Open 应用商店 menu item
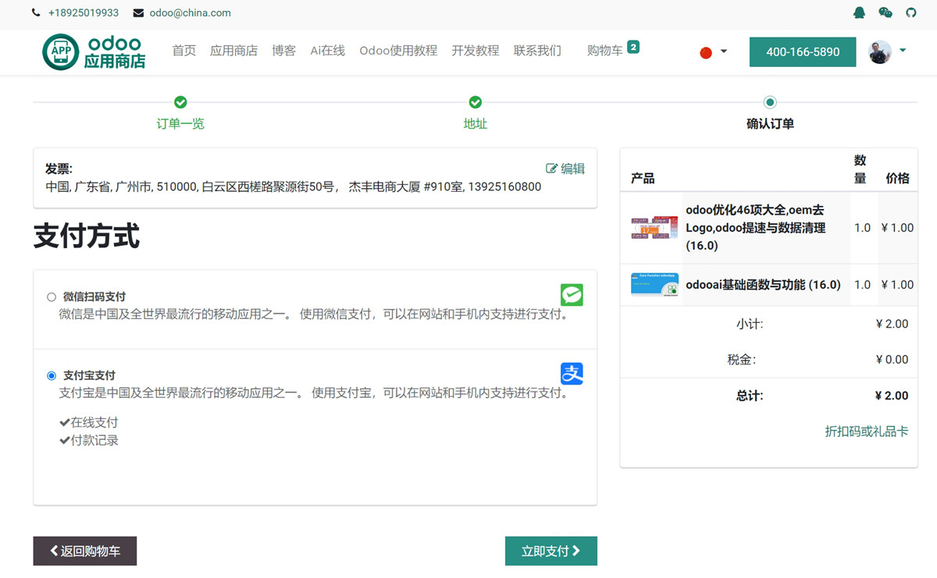The height and width of the screenshot is (578, 937). tap(233, 51)
